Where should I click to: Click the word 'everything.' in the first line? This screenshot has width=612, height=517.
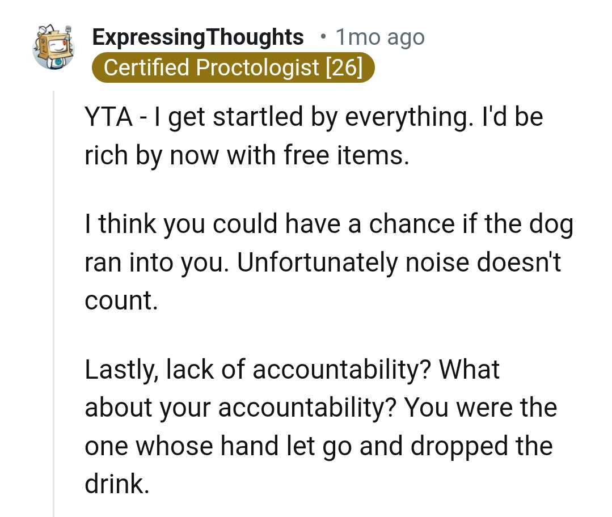pyautogui.click(x=406, y=118)
